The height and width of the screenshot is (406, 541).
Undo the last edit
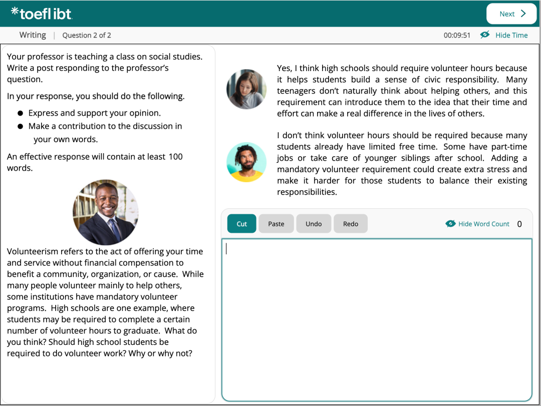tap(314, 224)
